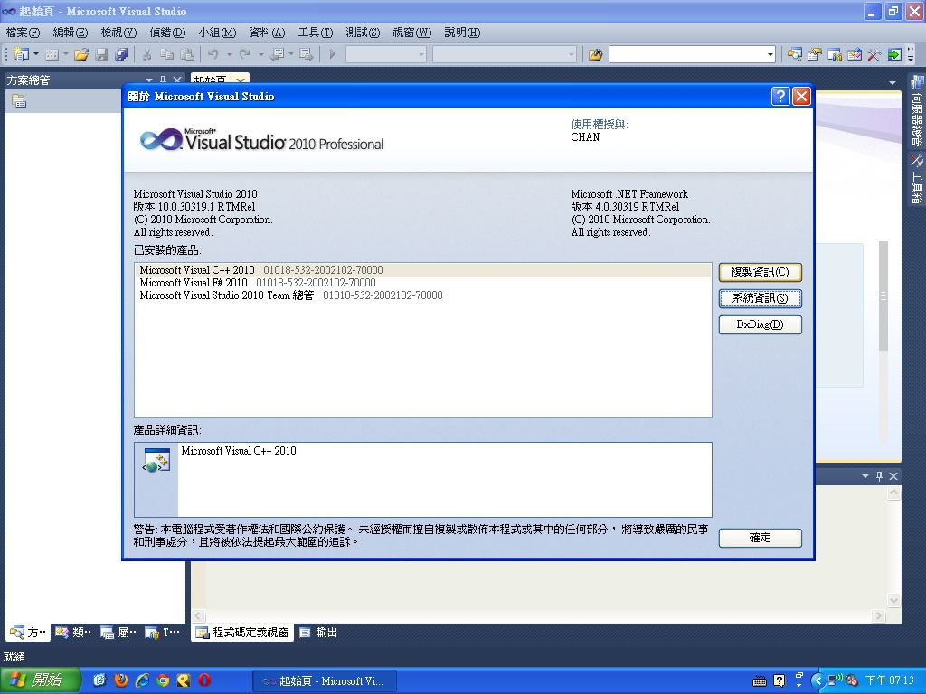This screenshot has width=926, height=694.
Task: Click the Copy toolbar icon
Action: (x=167, y=54)
